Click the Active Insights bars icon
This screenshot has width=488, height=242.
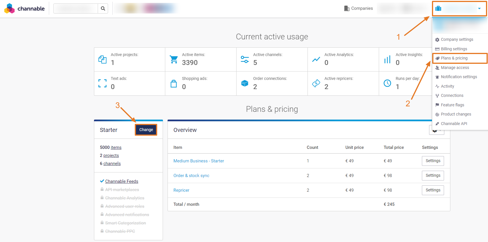(x=387, y=59)
